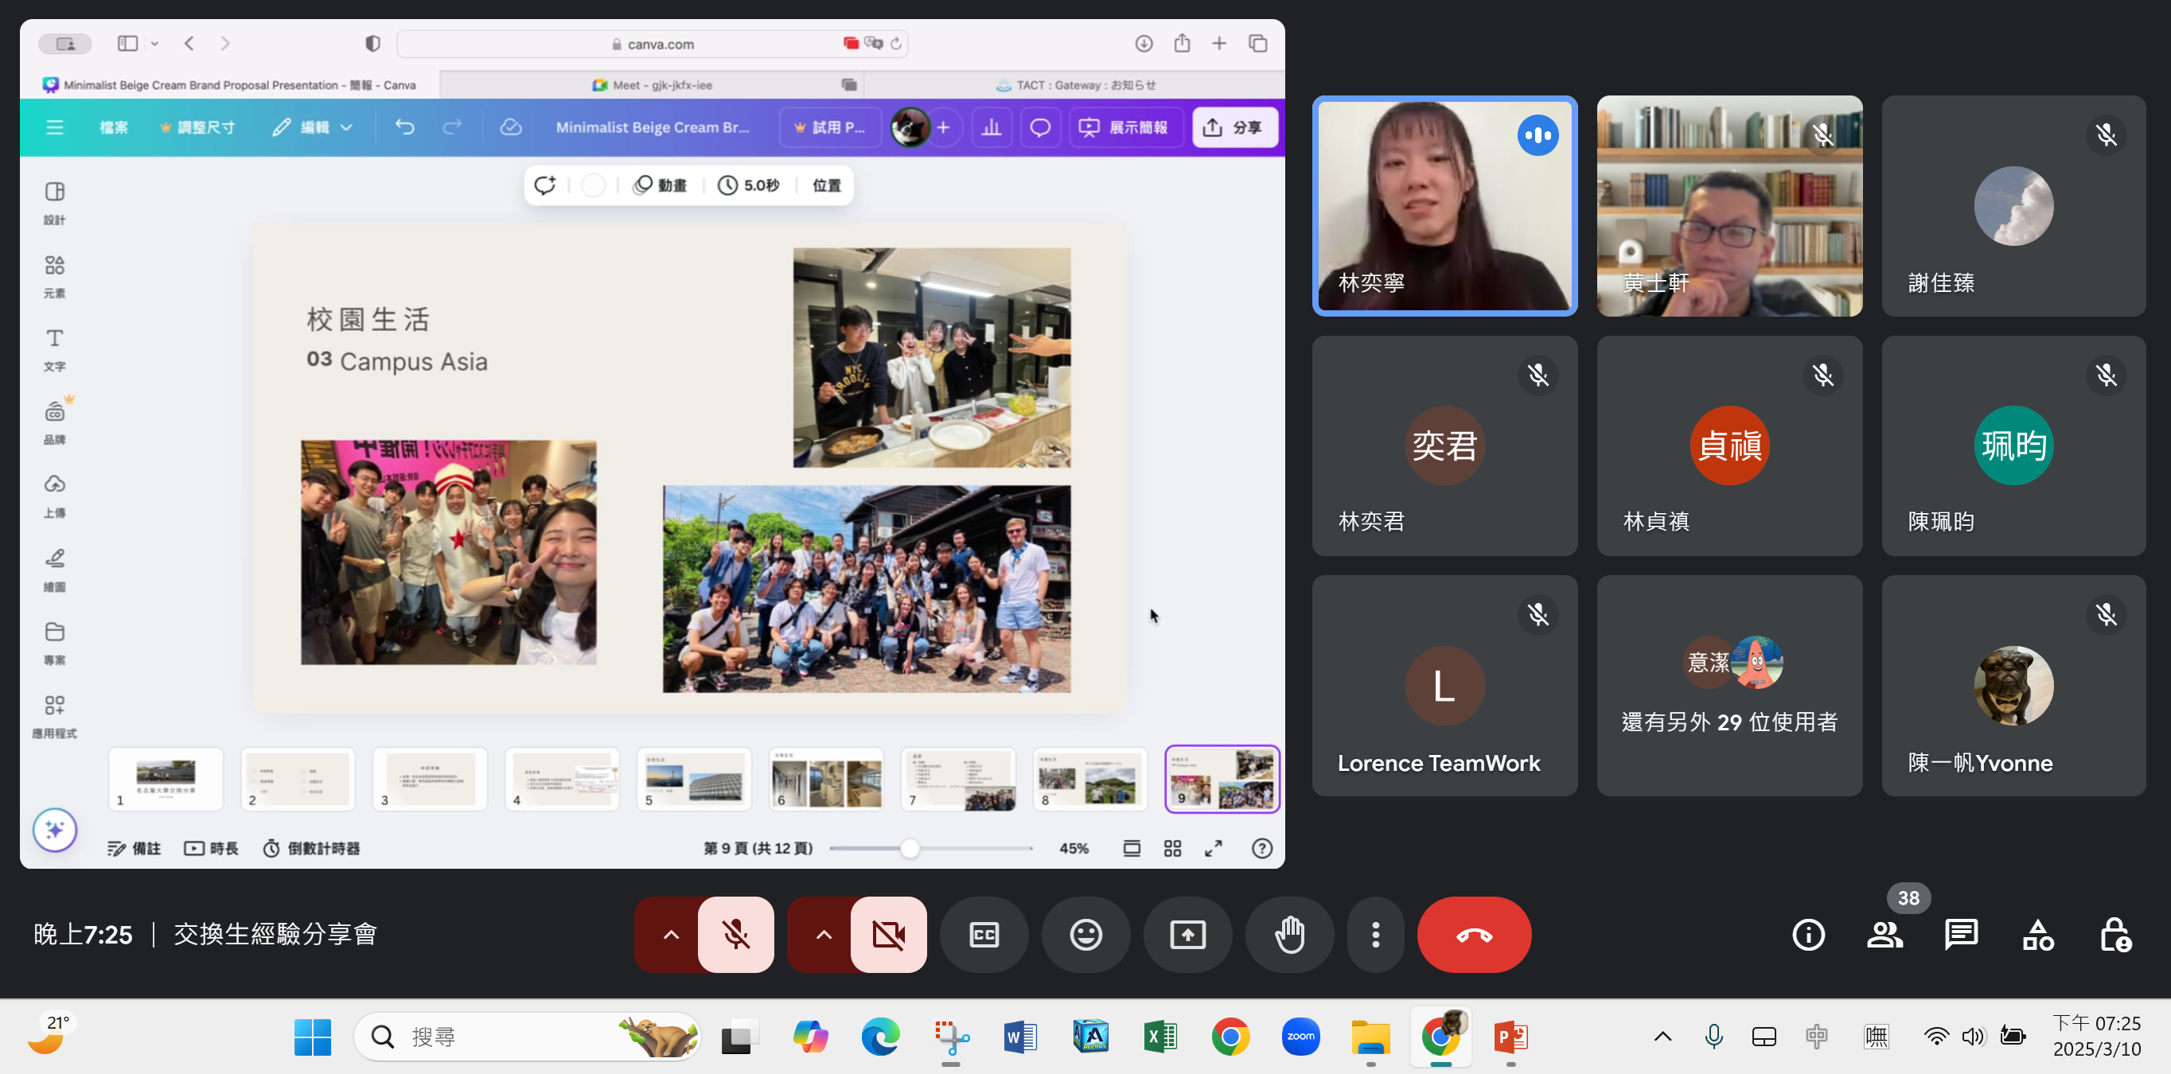This screenshot has width=2171, height=1074.
Task: Raise your hand in Meet
Action: tap(1289, 935)
